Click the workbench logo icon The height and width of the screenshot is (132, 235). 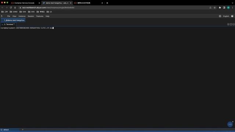(x=1, y=16)
